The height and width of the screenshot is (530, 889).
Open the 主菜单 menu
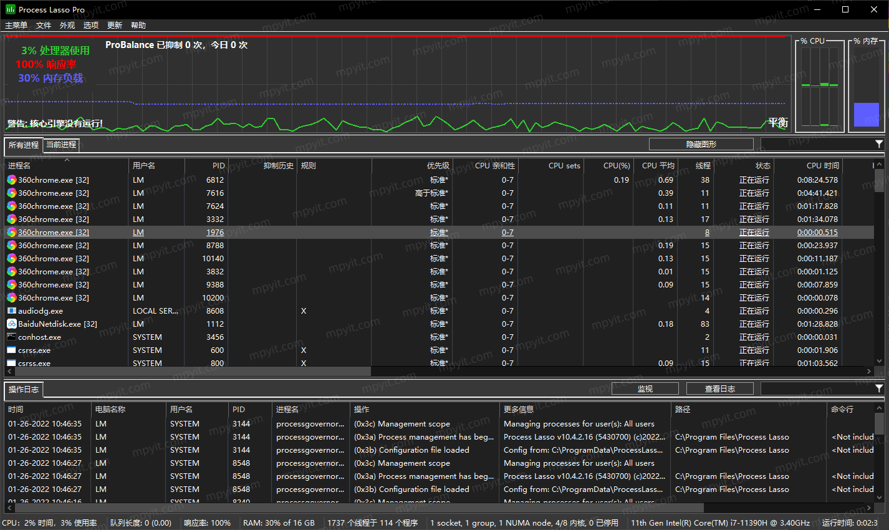(16, 25)
